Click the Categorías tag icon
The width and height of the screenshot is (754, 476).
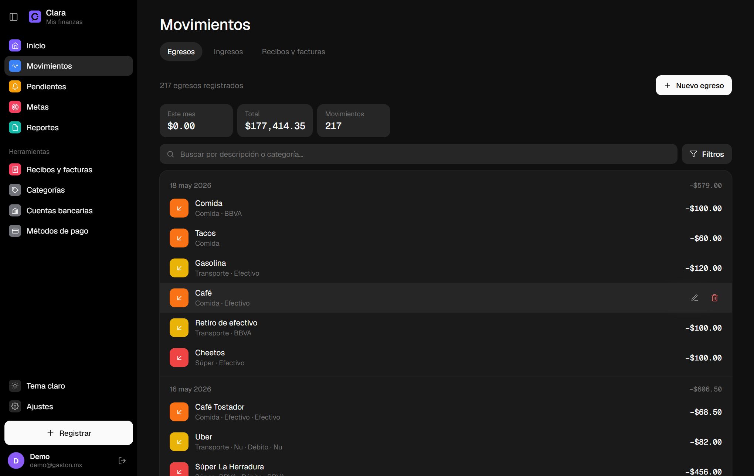[x=15, y=190]
